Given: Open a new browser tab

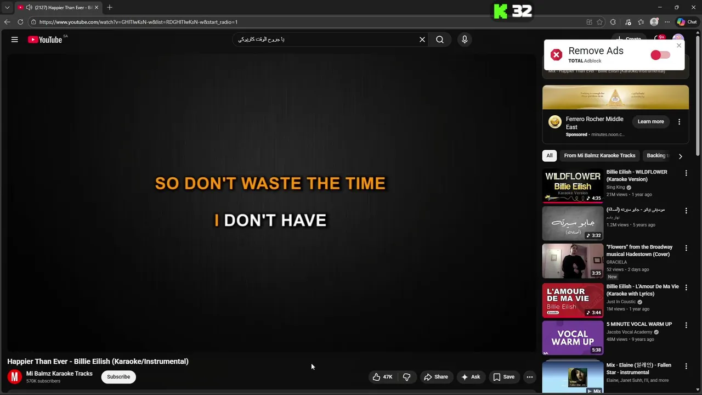Looking at the screenshot, I should (x=110, y=7).
